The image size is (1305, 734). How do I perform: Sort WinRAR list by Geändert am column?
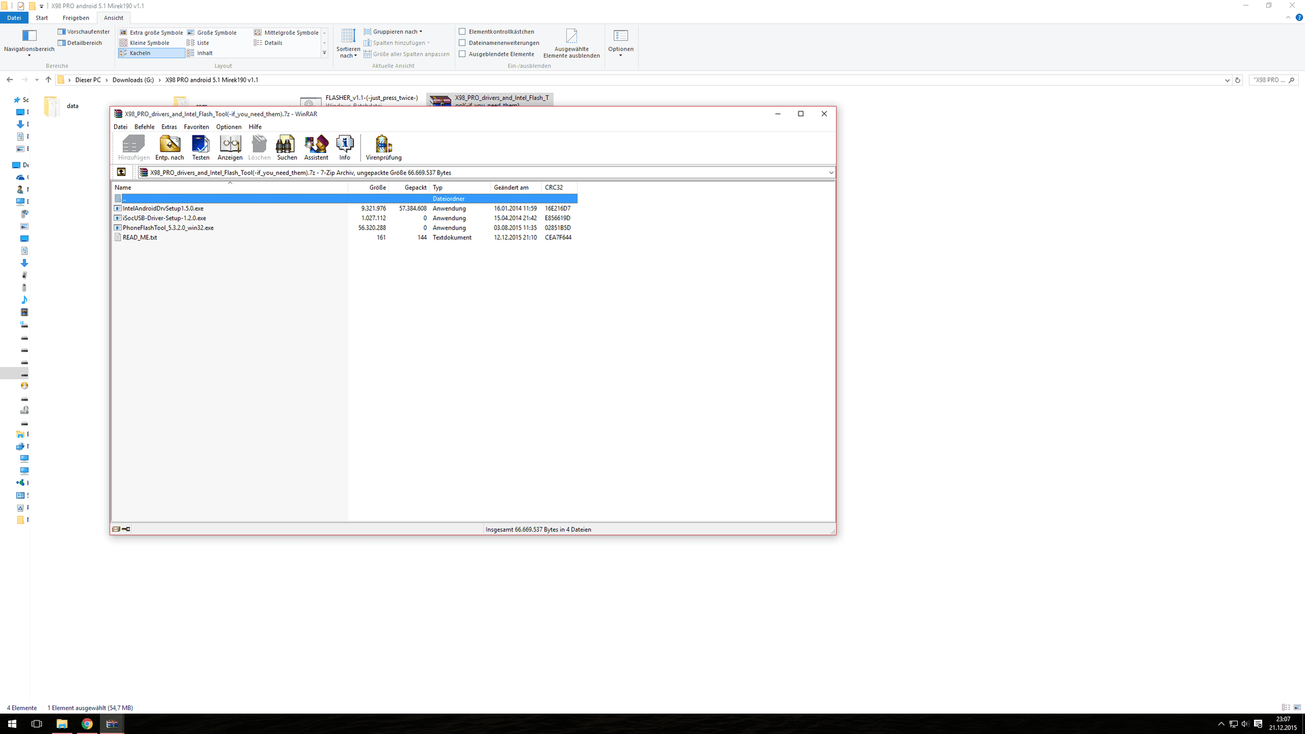[517, 188]
